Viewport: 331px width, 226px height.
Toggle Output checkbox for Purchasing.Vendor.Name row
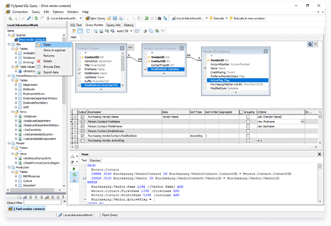tap(82, 117)
